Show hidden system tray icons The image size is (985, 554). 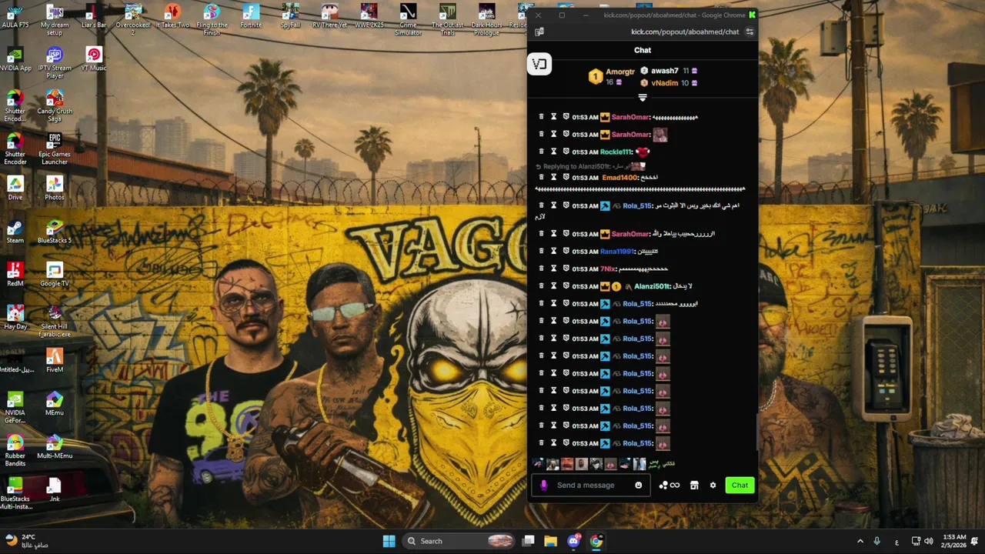coord(860,541)
